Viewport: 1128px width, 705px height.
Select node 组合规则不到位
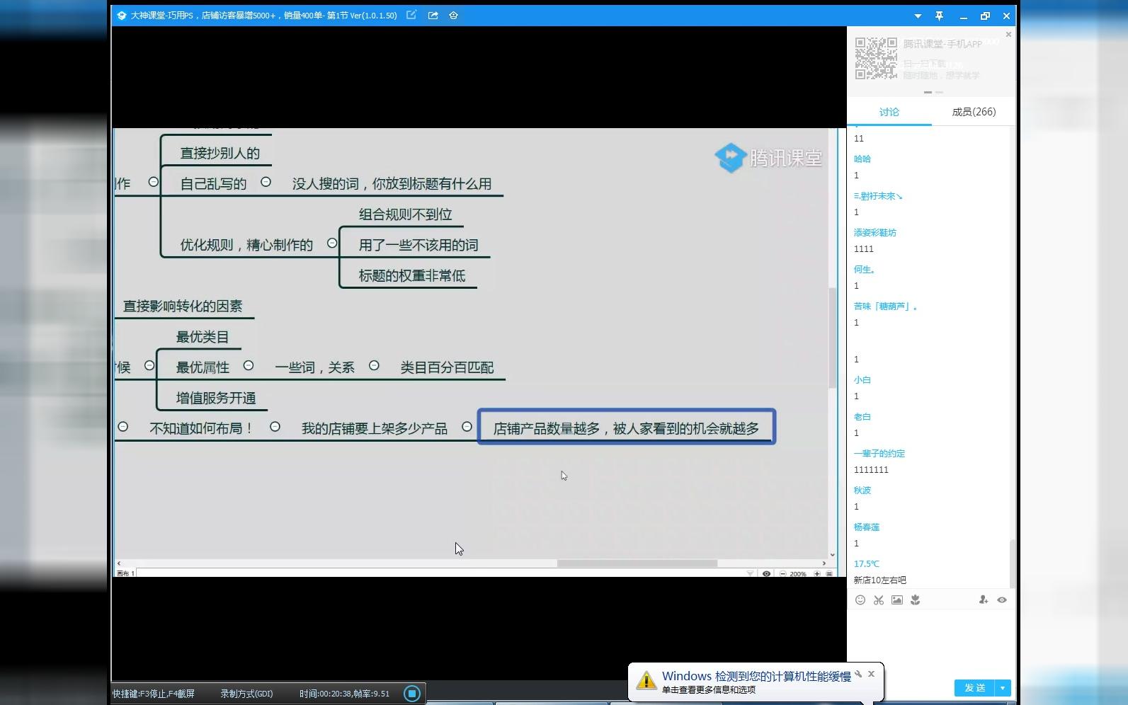coord(405,214)
